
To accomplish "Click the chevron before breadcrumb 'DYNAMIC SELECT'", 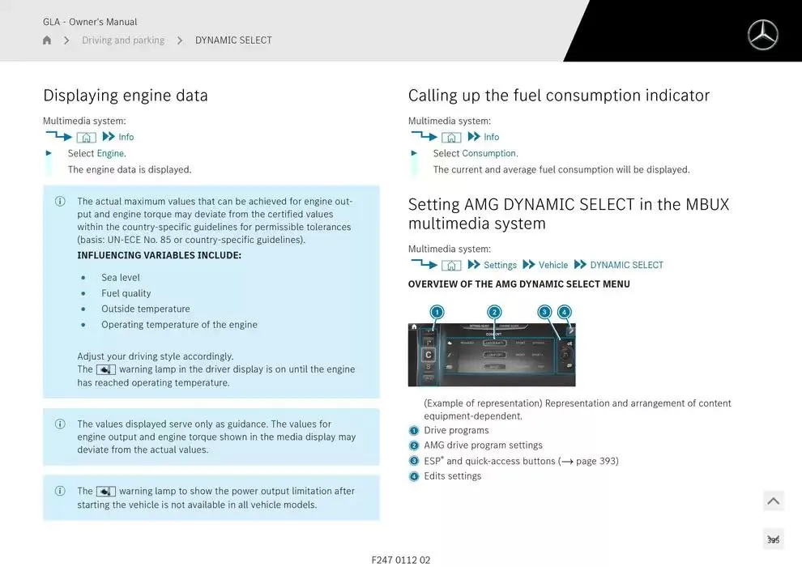I will (x=180, y=40).
